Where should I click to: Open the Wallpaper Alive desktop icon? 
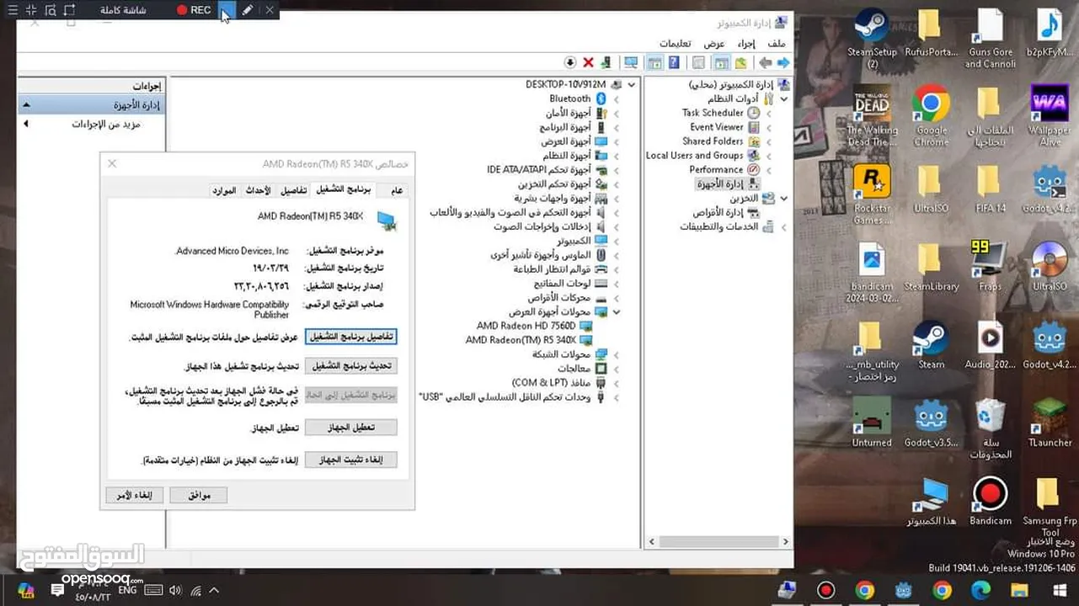[x=1049, y=116]
